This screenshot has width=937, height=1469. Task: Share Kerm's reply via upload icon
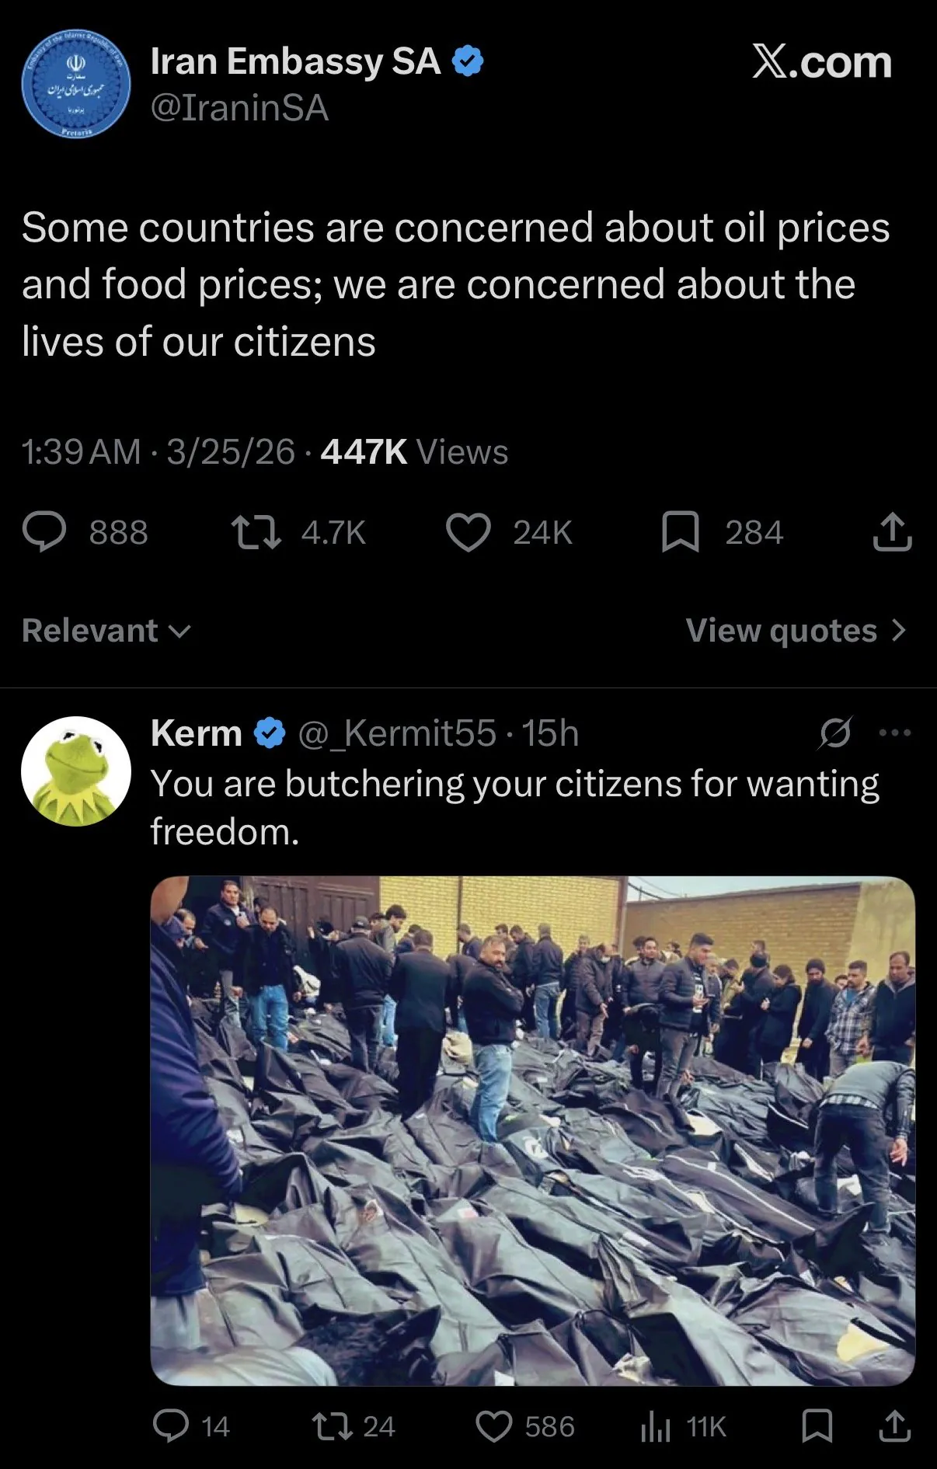click(894, 1425)
